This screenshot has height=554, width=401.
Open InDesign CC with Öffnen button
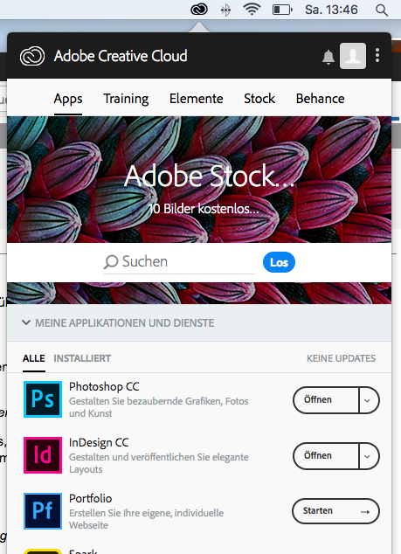click(x=325, y=456)
